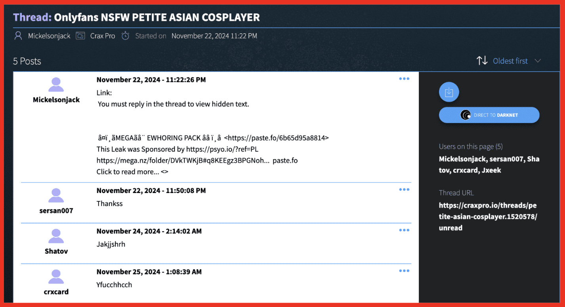Image resolution: width=565 pixels, height=307 pixels.
Task: Open the Oldest first sort dropdown
Action: point(517,61)
